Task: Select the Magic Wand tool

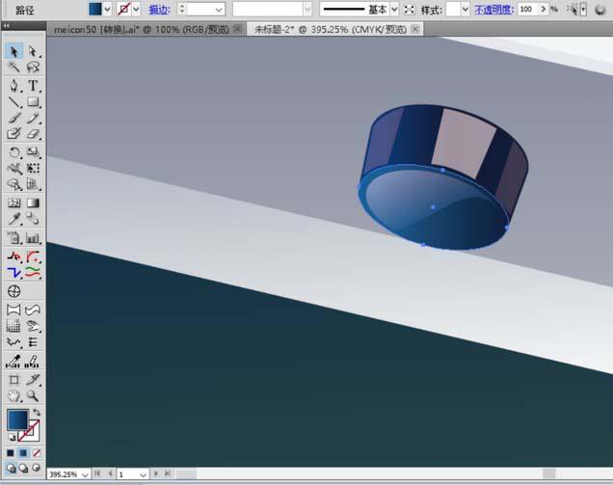Action: [x=14, y=67]
